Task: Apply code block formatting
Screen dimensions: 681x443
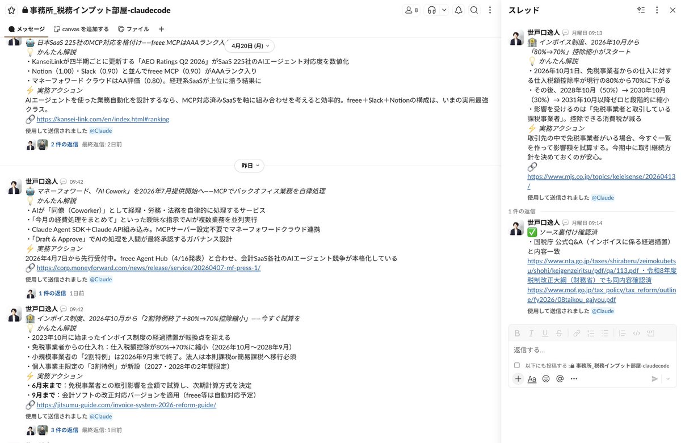Action: click(651, 333)
